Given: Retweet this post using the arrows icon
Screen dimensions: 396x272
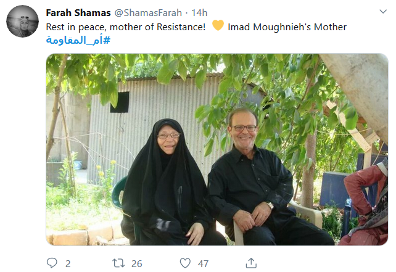Looking at the screenshot, I should (x=118, y=263).
